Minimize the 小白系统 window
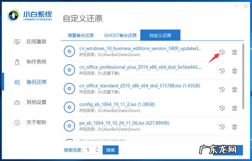 pyautogui.click(x=236, y=6)
